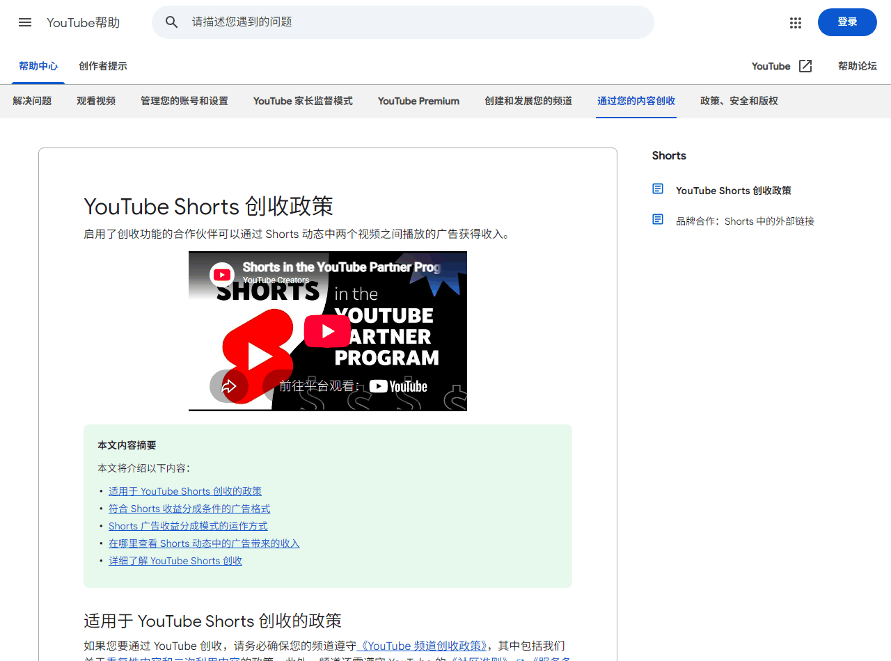Open 适用于 YouTube Shorts 创收的政策 link
891x661 pixels.
click(185, 491)
